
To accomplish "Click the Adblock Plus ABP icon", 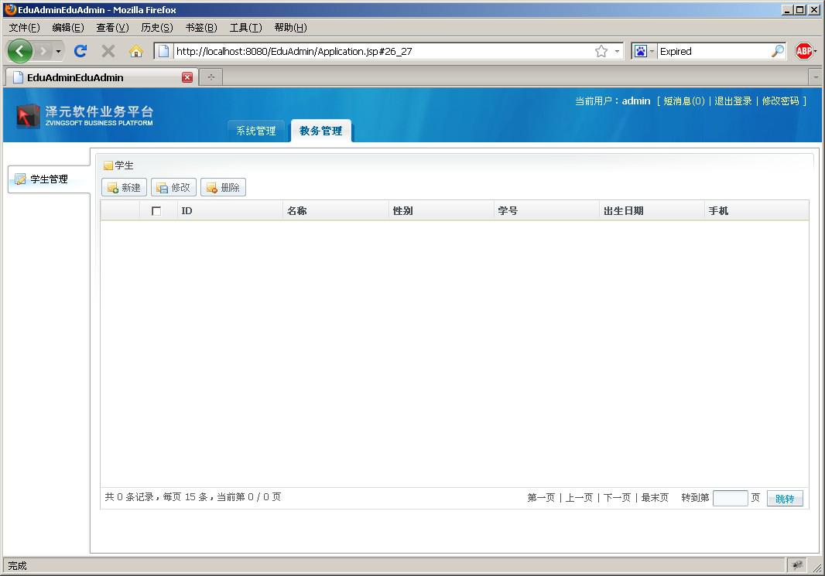I will (804, 51).
